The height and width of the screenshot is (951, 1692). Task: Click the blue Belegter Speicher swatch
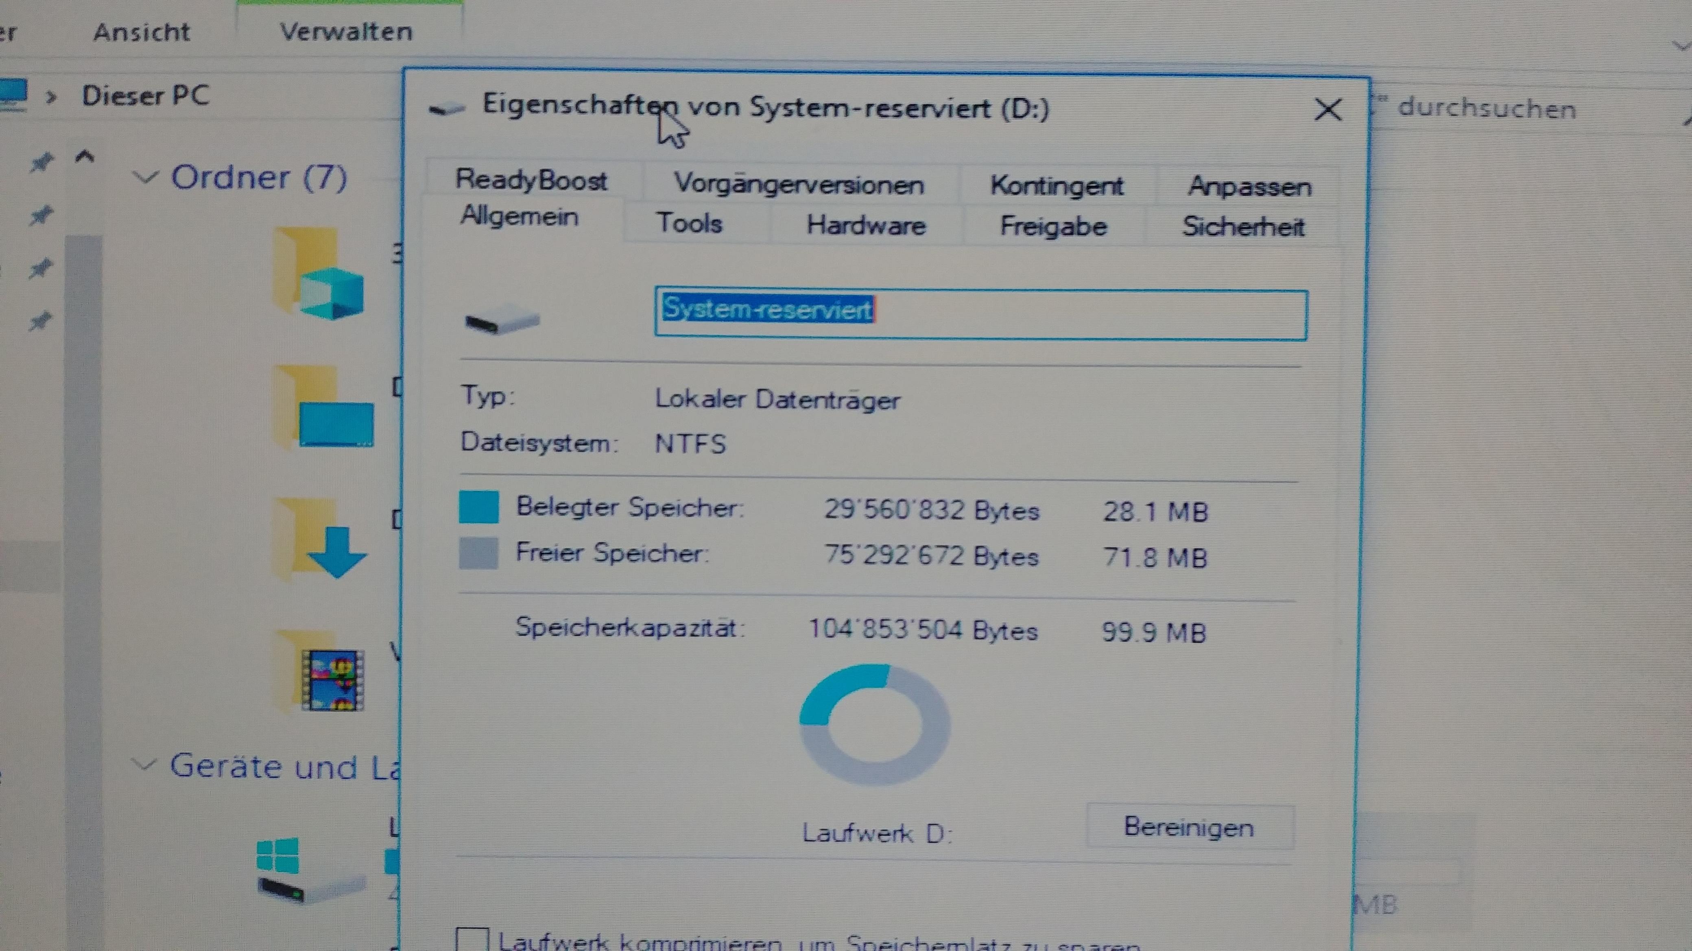(478, 507)
